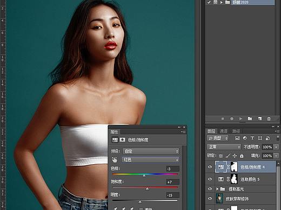This screenshot has width=281, height=210.
Task: Expand the 2020 action set folder
Action: (x=222, y=2)
